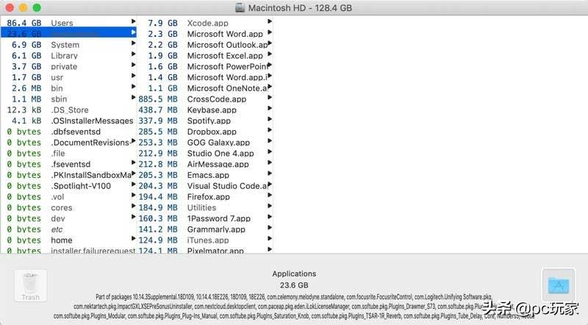This screenshot has width=588, height=325.
Task: Select Xcode.app in the list
Action: click(x=205, y=23)
